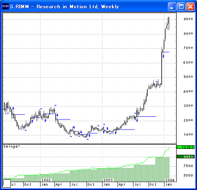Select the dark green 9953 value box
This screenshot has height=190, width=197.
(x=185, y=157)
